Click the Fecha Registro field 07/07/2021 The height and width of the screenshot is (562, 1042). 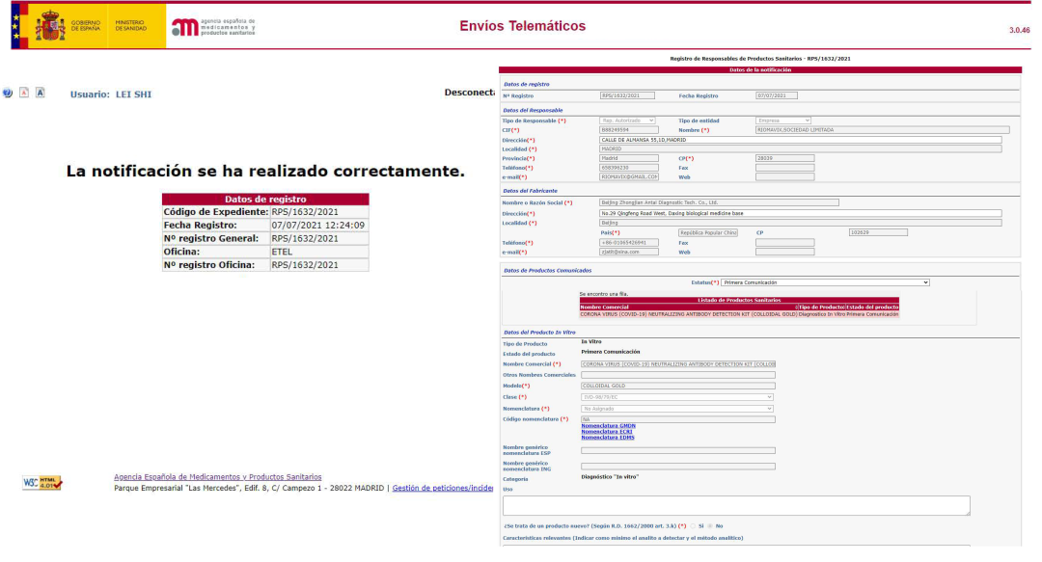776,95
